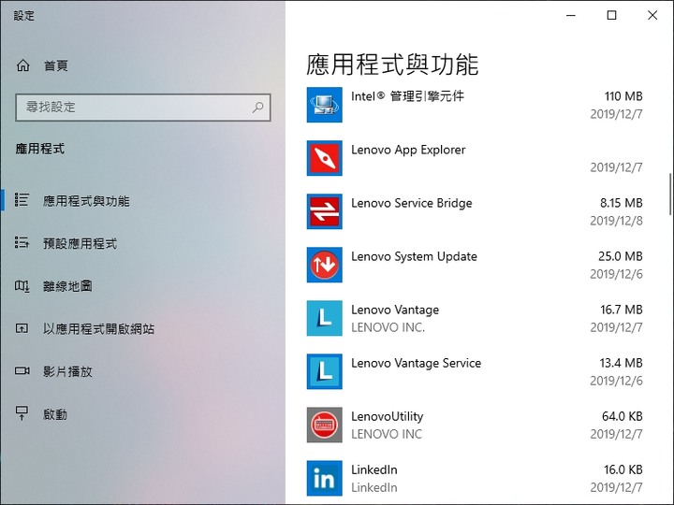The image size is (674, 505).
Task: Click the 13.4 MB size value
Action: [x=622, y=363]
